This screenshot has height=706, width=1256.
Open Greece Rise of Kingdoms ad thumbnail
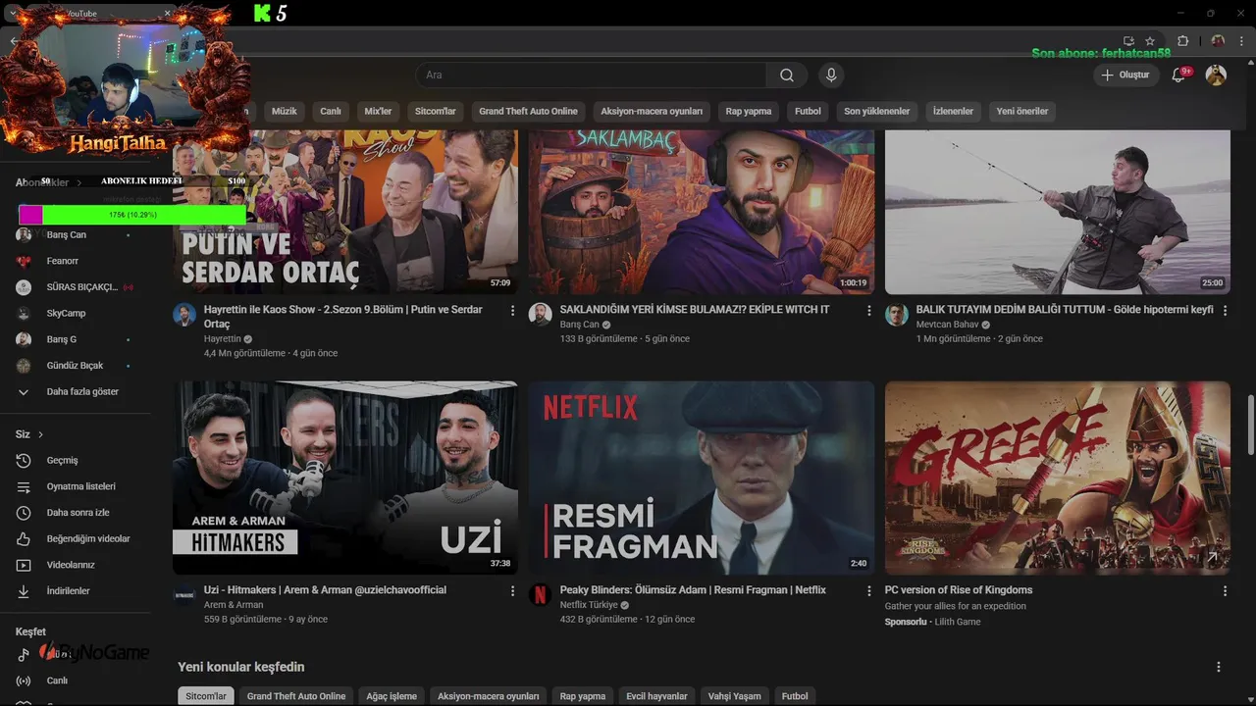pos(1058,478)
